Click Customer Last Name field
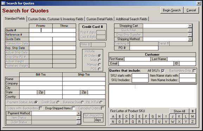The width and height of the screenshot is (203, 131). pyautogui.click(x=181, y=59)
